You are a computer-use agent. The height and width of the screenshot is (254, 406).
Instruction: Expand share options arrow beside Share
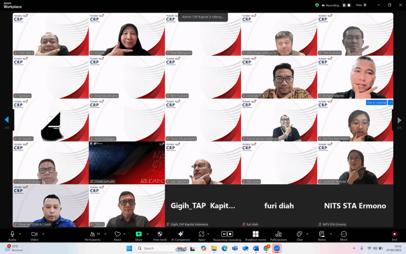(x=147, y=234)
